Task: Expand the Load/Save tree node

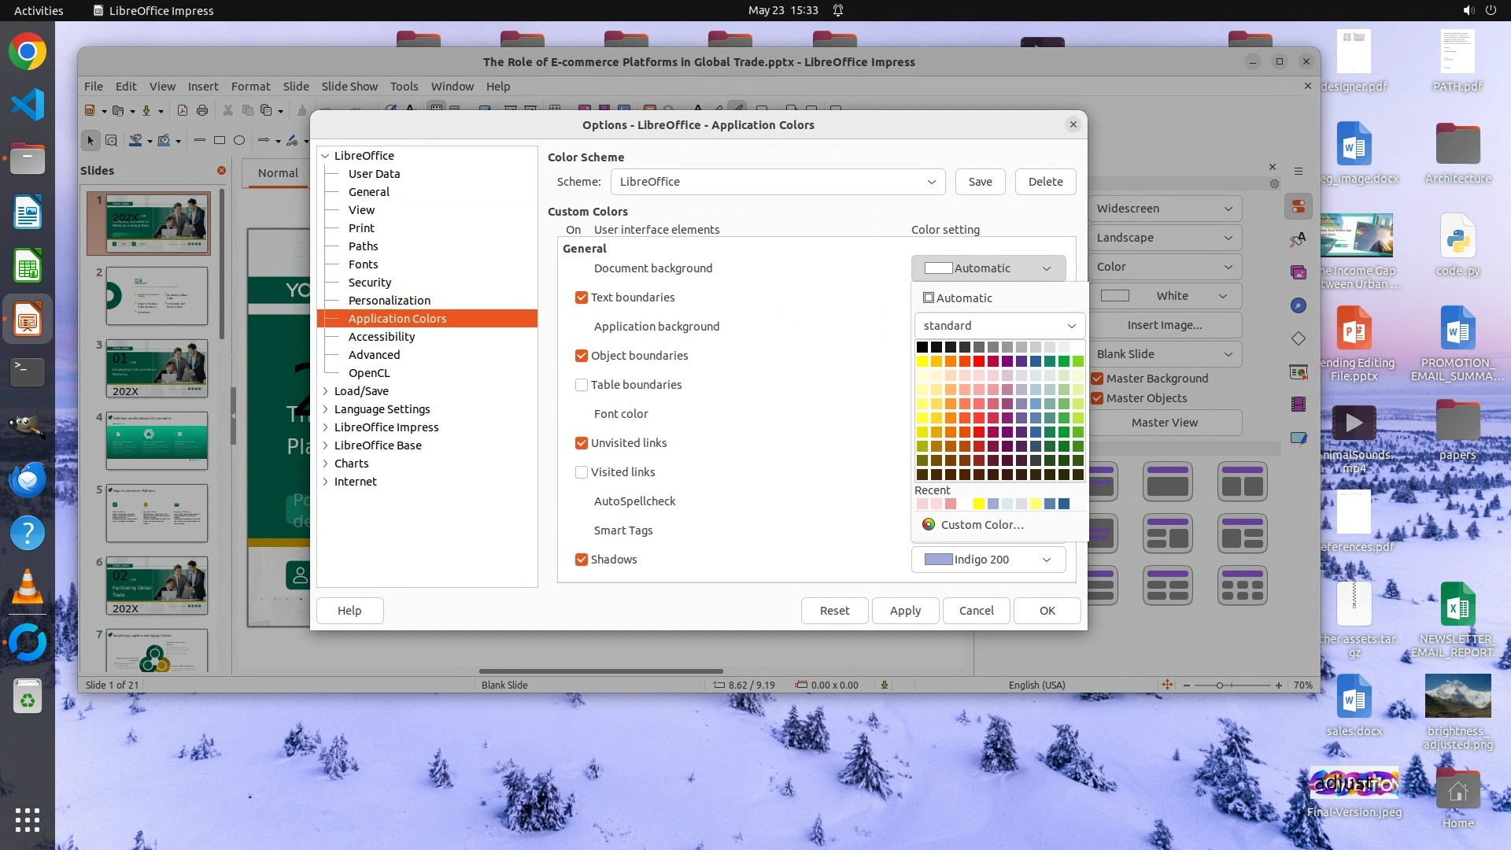Action: point(326,391)
